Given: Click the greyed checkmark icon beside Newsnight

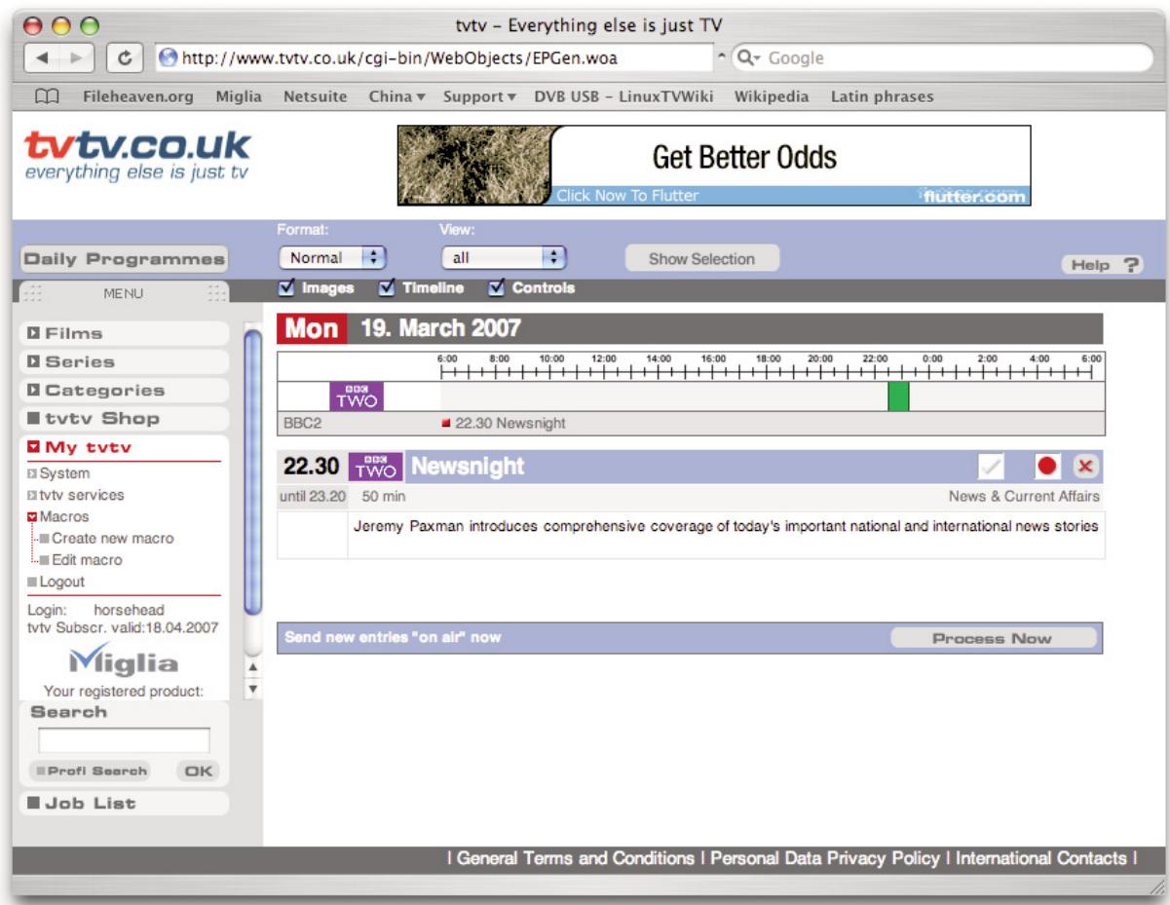Looking at the screenshot, I should click(x=991, y=467).
